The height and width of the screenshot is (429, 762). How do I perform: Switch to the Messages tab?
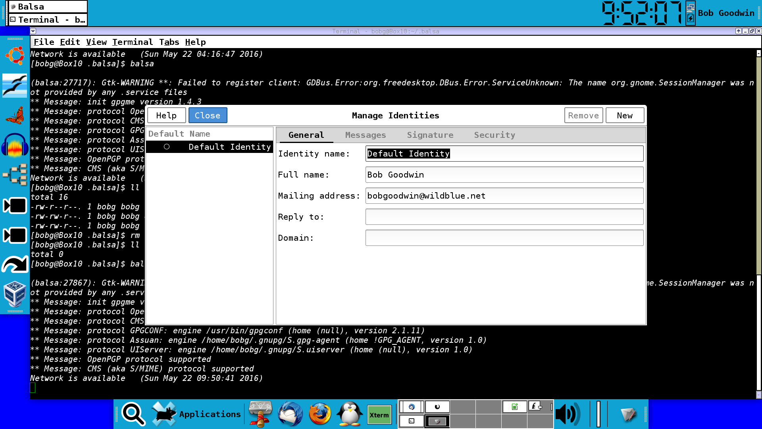pyautogui.click(x=366, y=135)
